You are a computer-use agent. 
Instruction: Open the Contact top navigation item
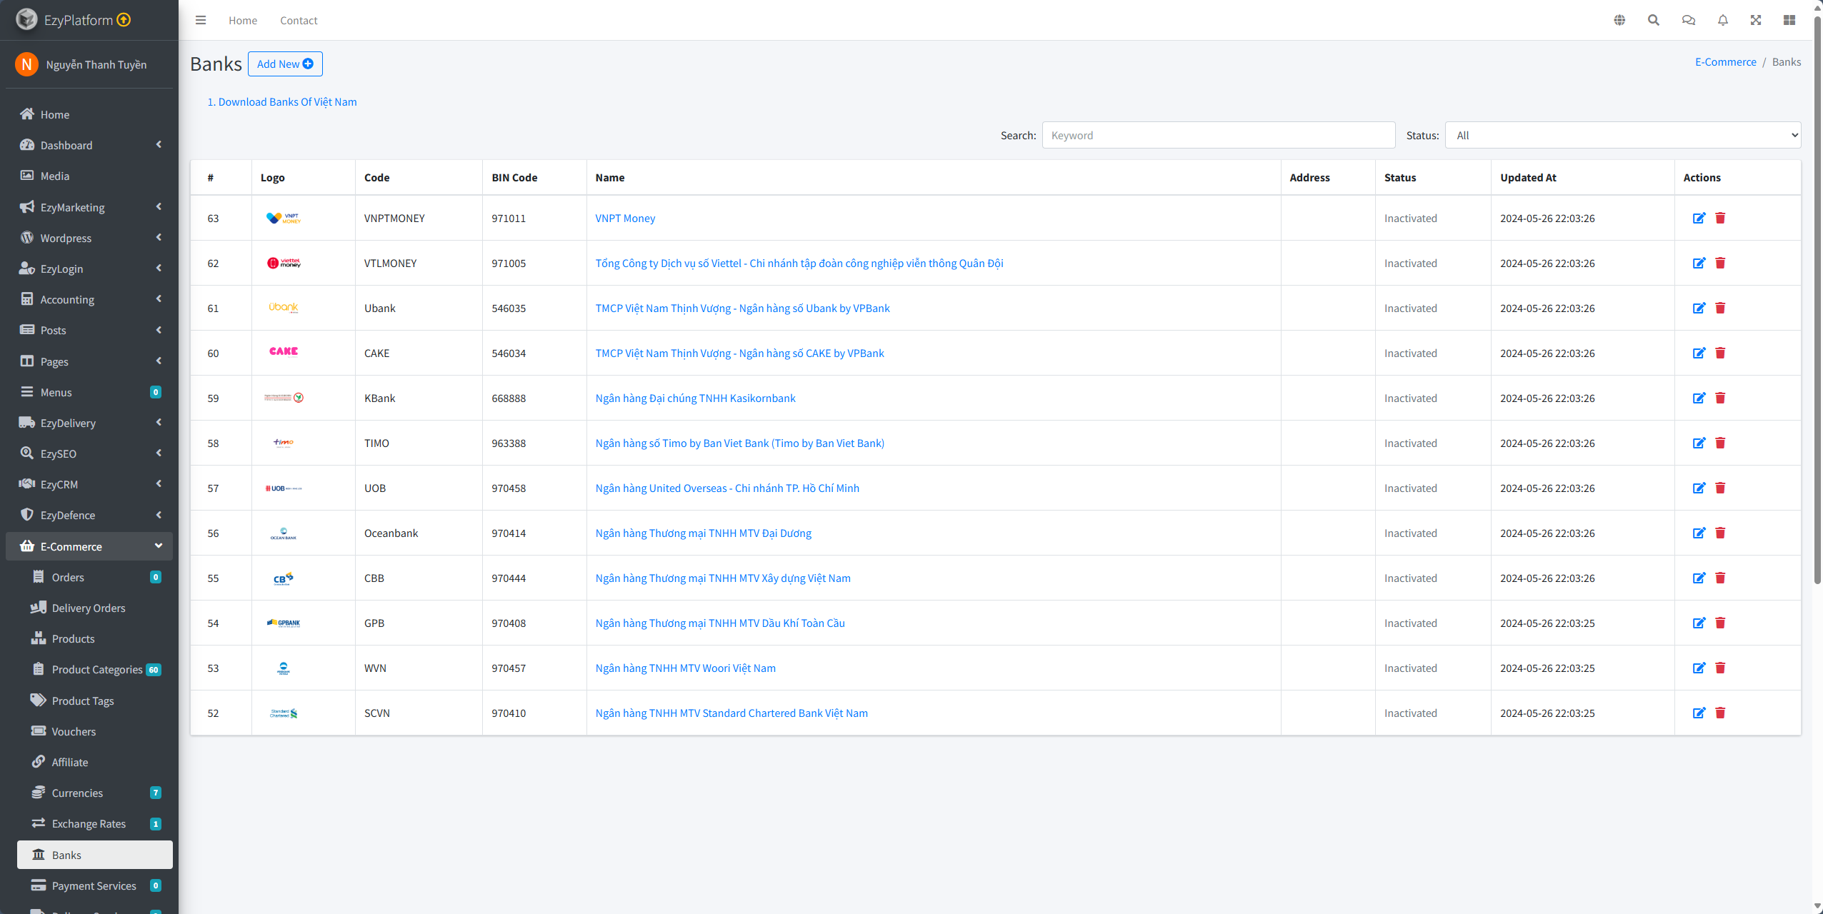299,21
